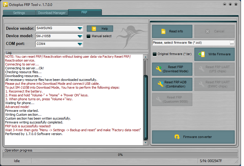Minimize the Octoplus FRP Tool window

(225, 4)
